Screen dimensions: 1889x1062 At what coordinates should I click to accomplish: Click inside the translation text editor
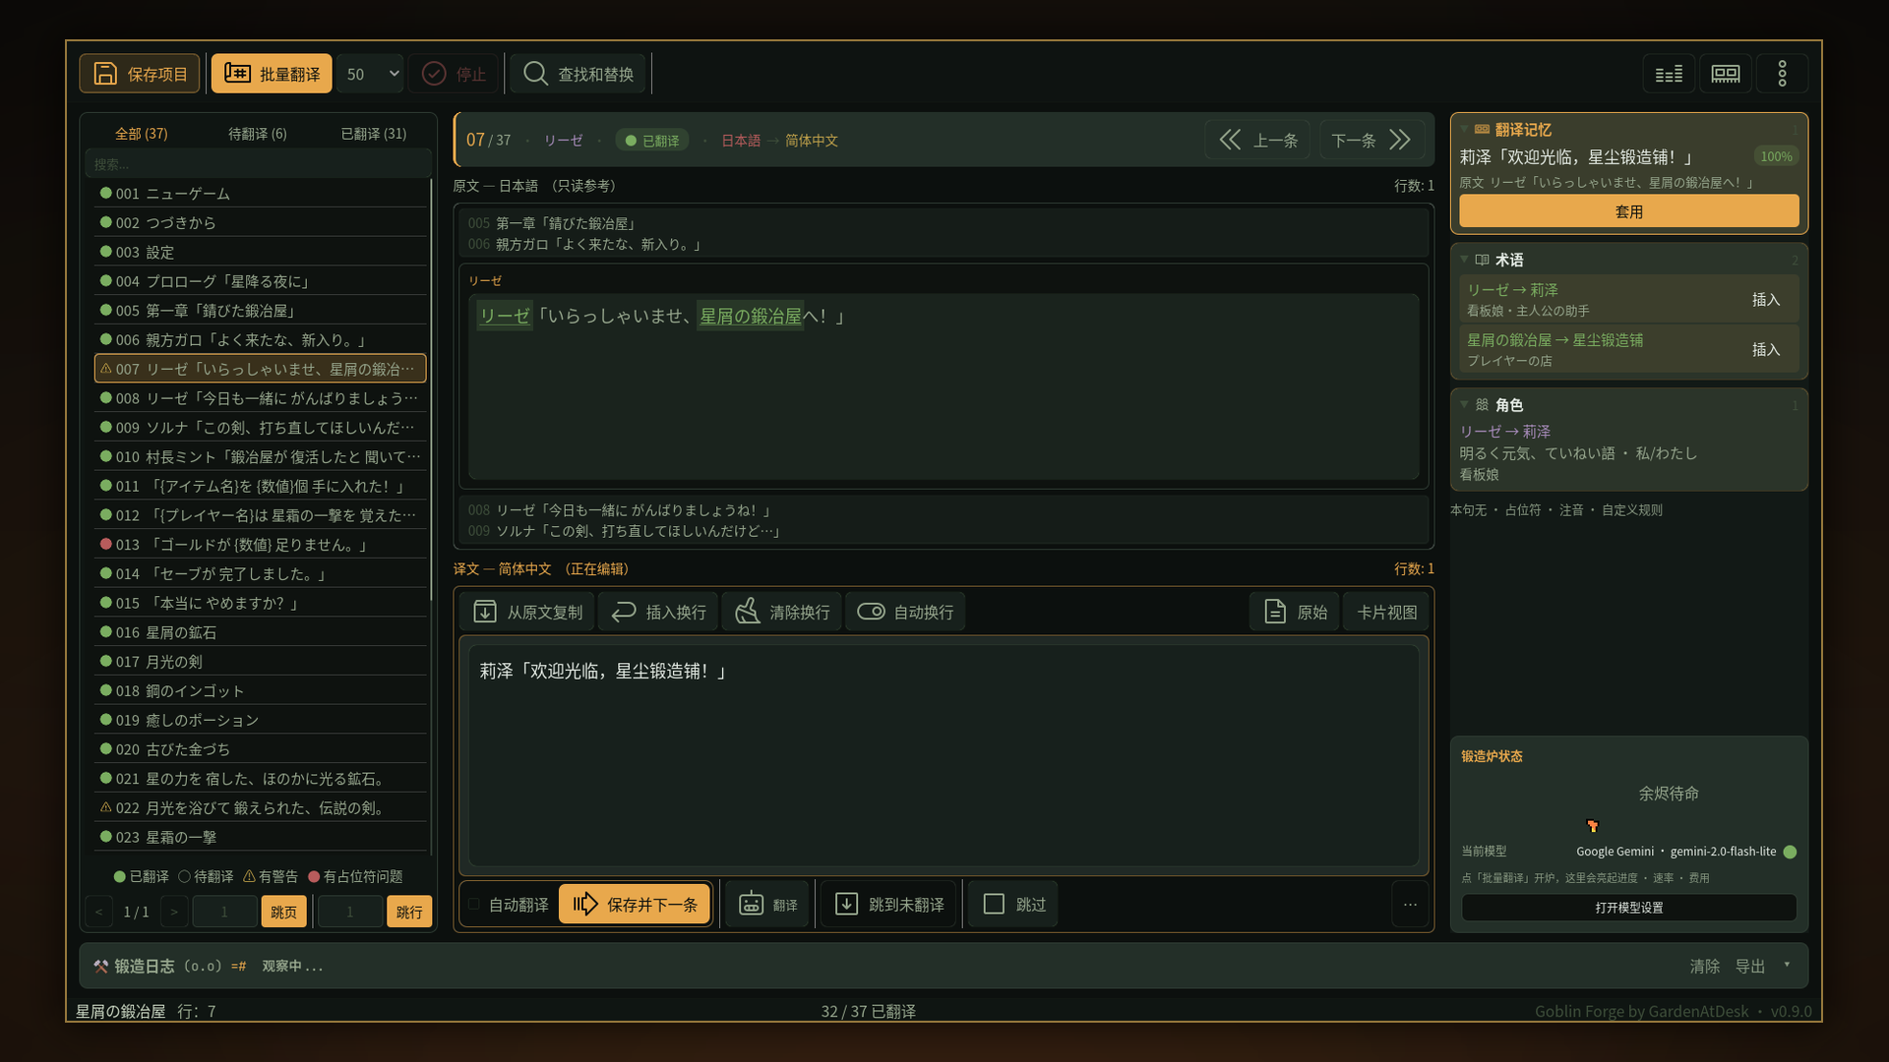pos(944,755)
